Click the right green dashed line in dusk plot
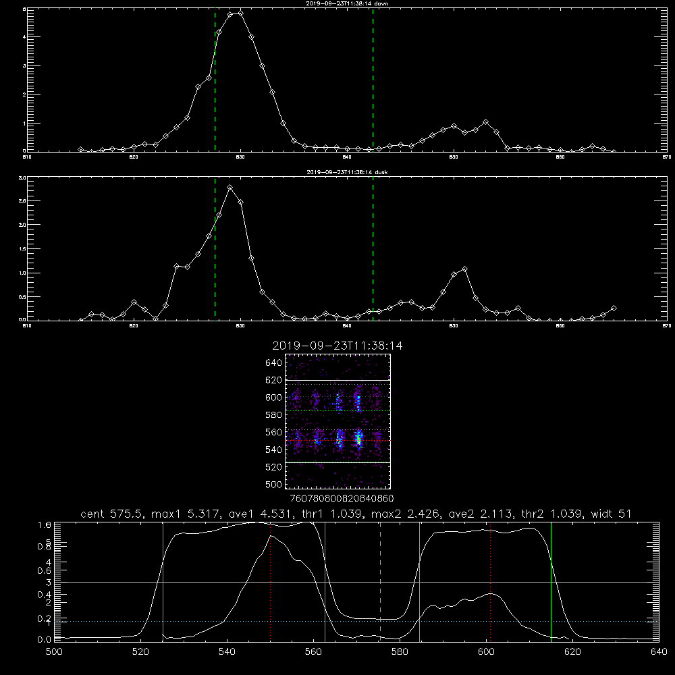 pos(373,249)
